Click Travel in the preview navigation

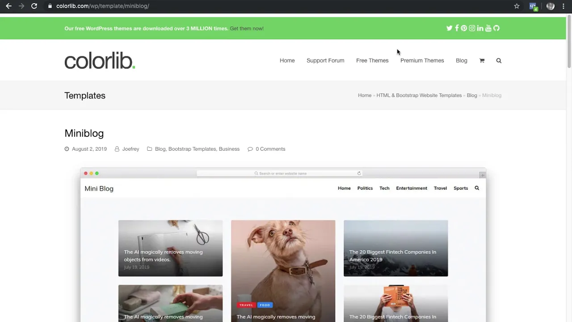point(440,188)
